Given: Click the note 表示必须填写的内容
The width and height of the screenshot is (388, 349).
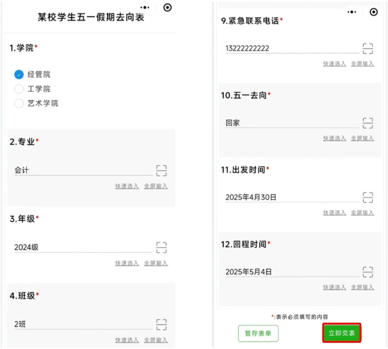Looking at the screenshot, I should pyautogui.click(x=300, y=317).
